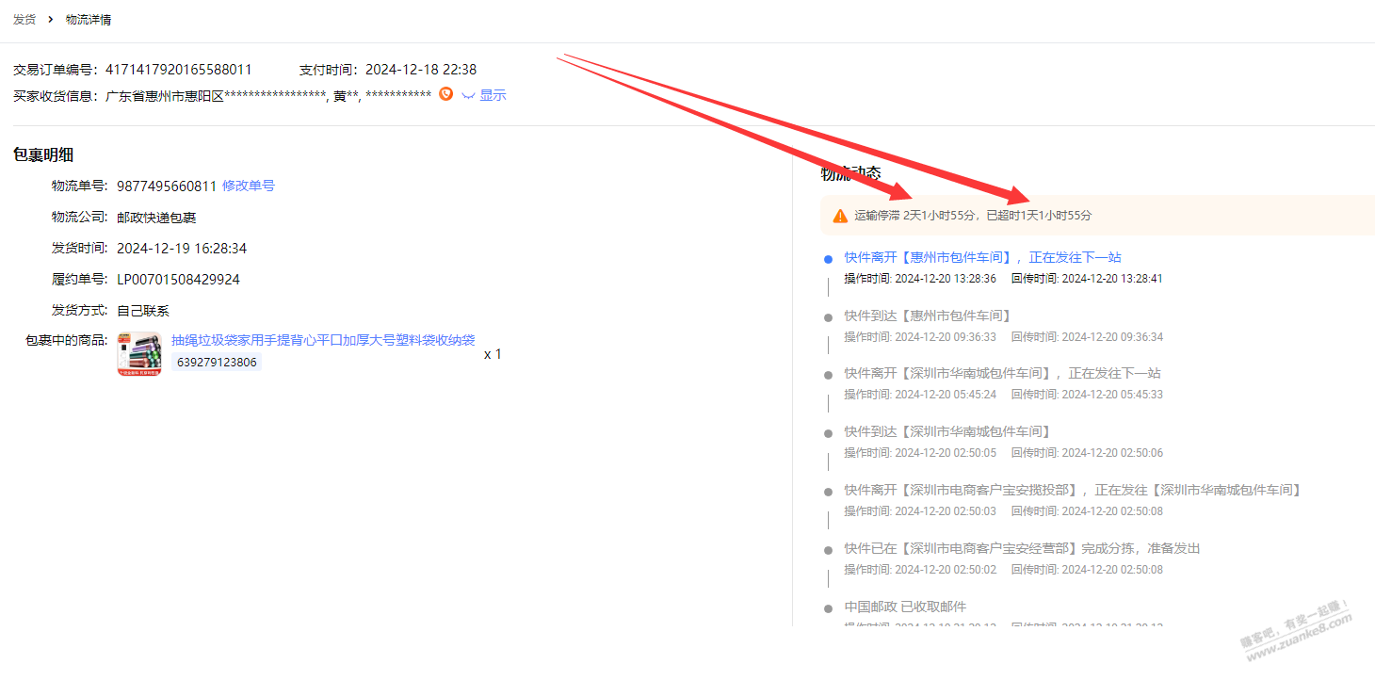Click fulfillment number LP00701508429924

click(178, 280)
